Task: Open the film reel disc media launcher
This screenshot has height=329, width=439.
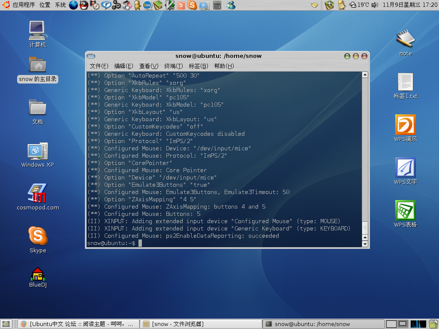Action: pyautogui.click(x=95, y=5)
